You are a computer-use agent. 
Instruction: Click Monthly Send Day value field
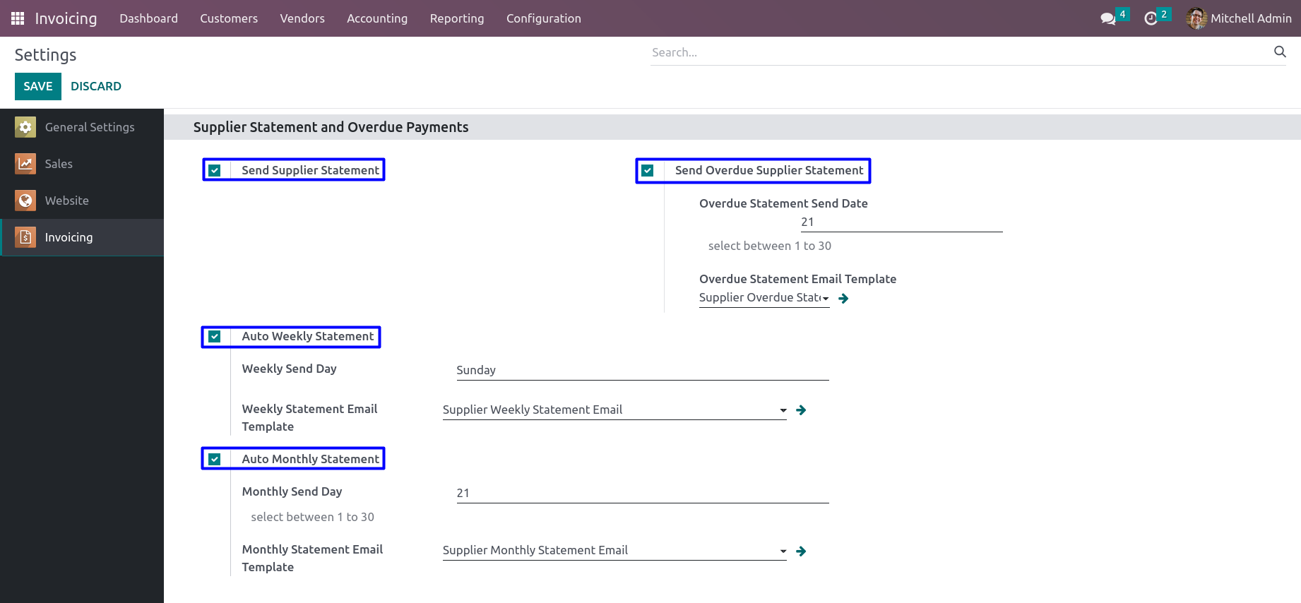coord(643,494)
